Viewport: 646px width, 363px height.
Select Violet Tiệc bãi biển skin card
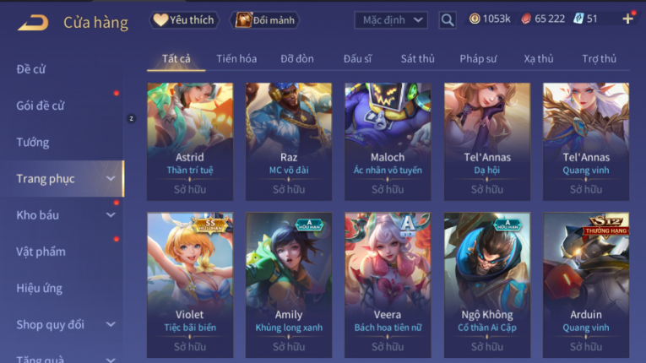(x=190, y=284)
